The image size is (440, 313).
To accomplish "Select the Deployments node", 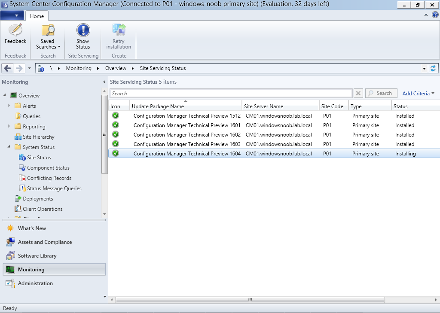I will click(x=38, y=198).
